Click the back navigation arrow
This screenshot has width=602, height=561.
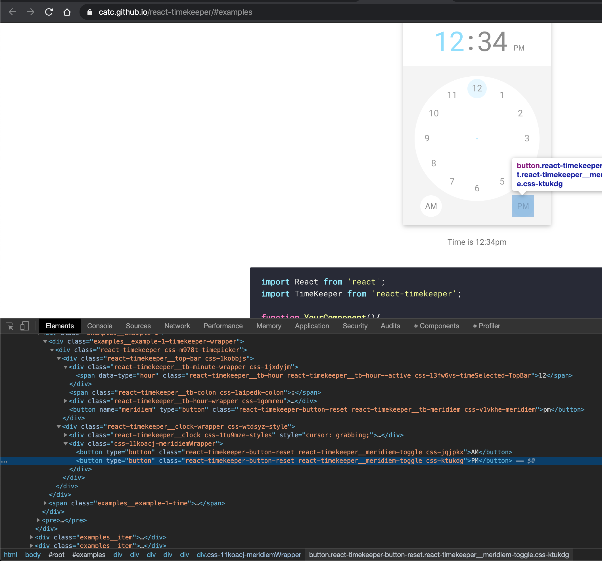pos(12,12)
